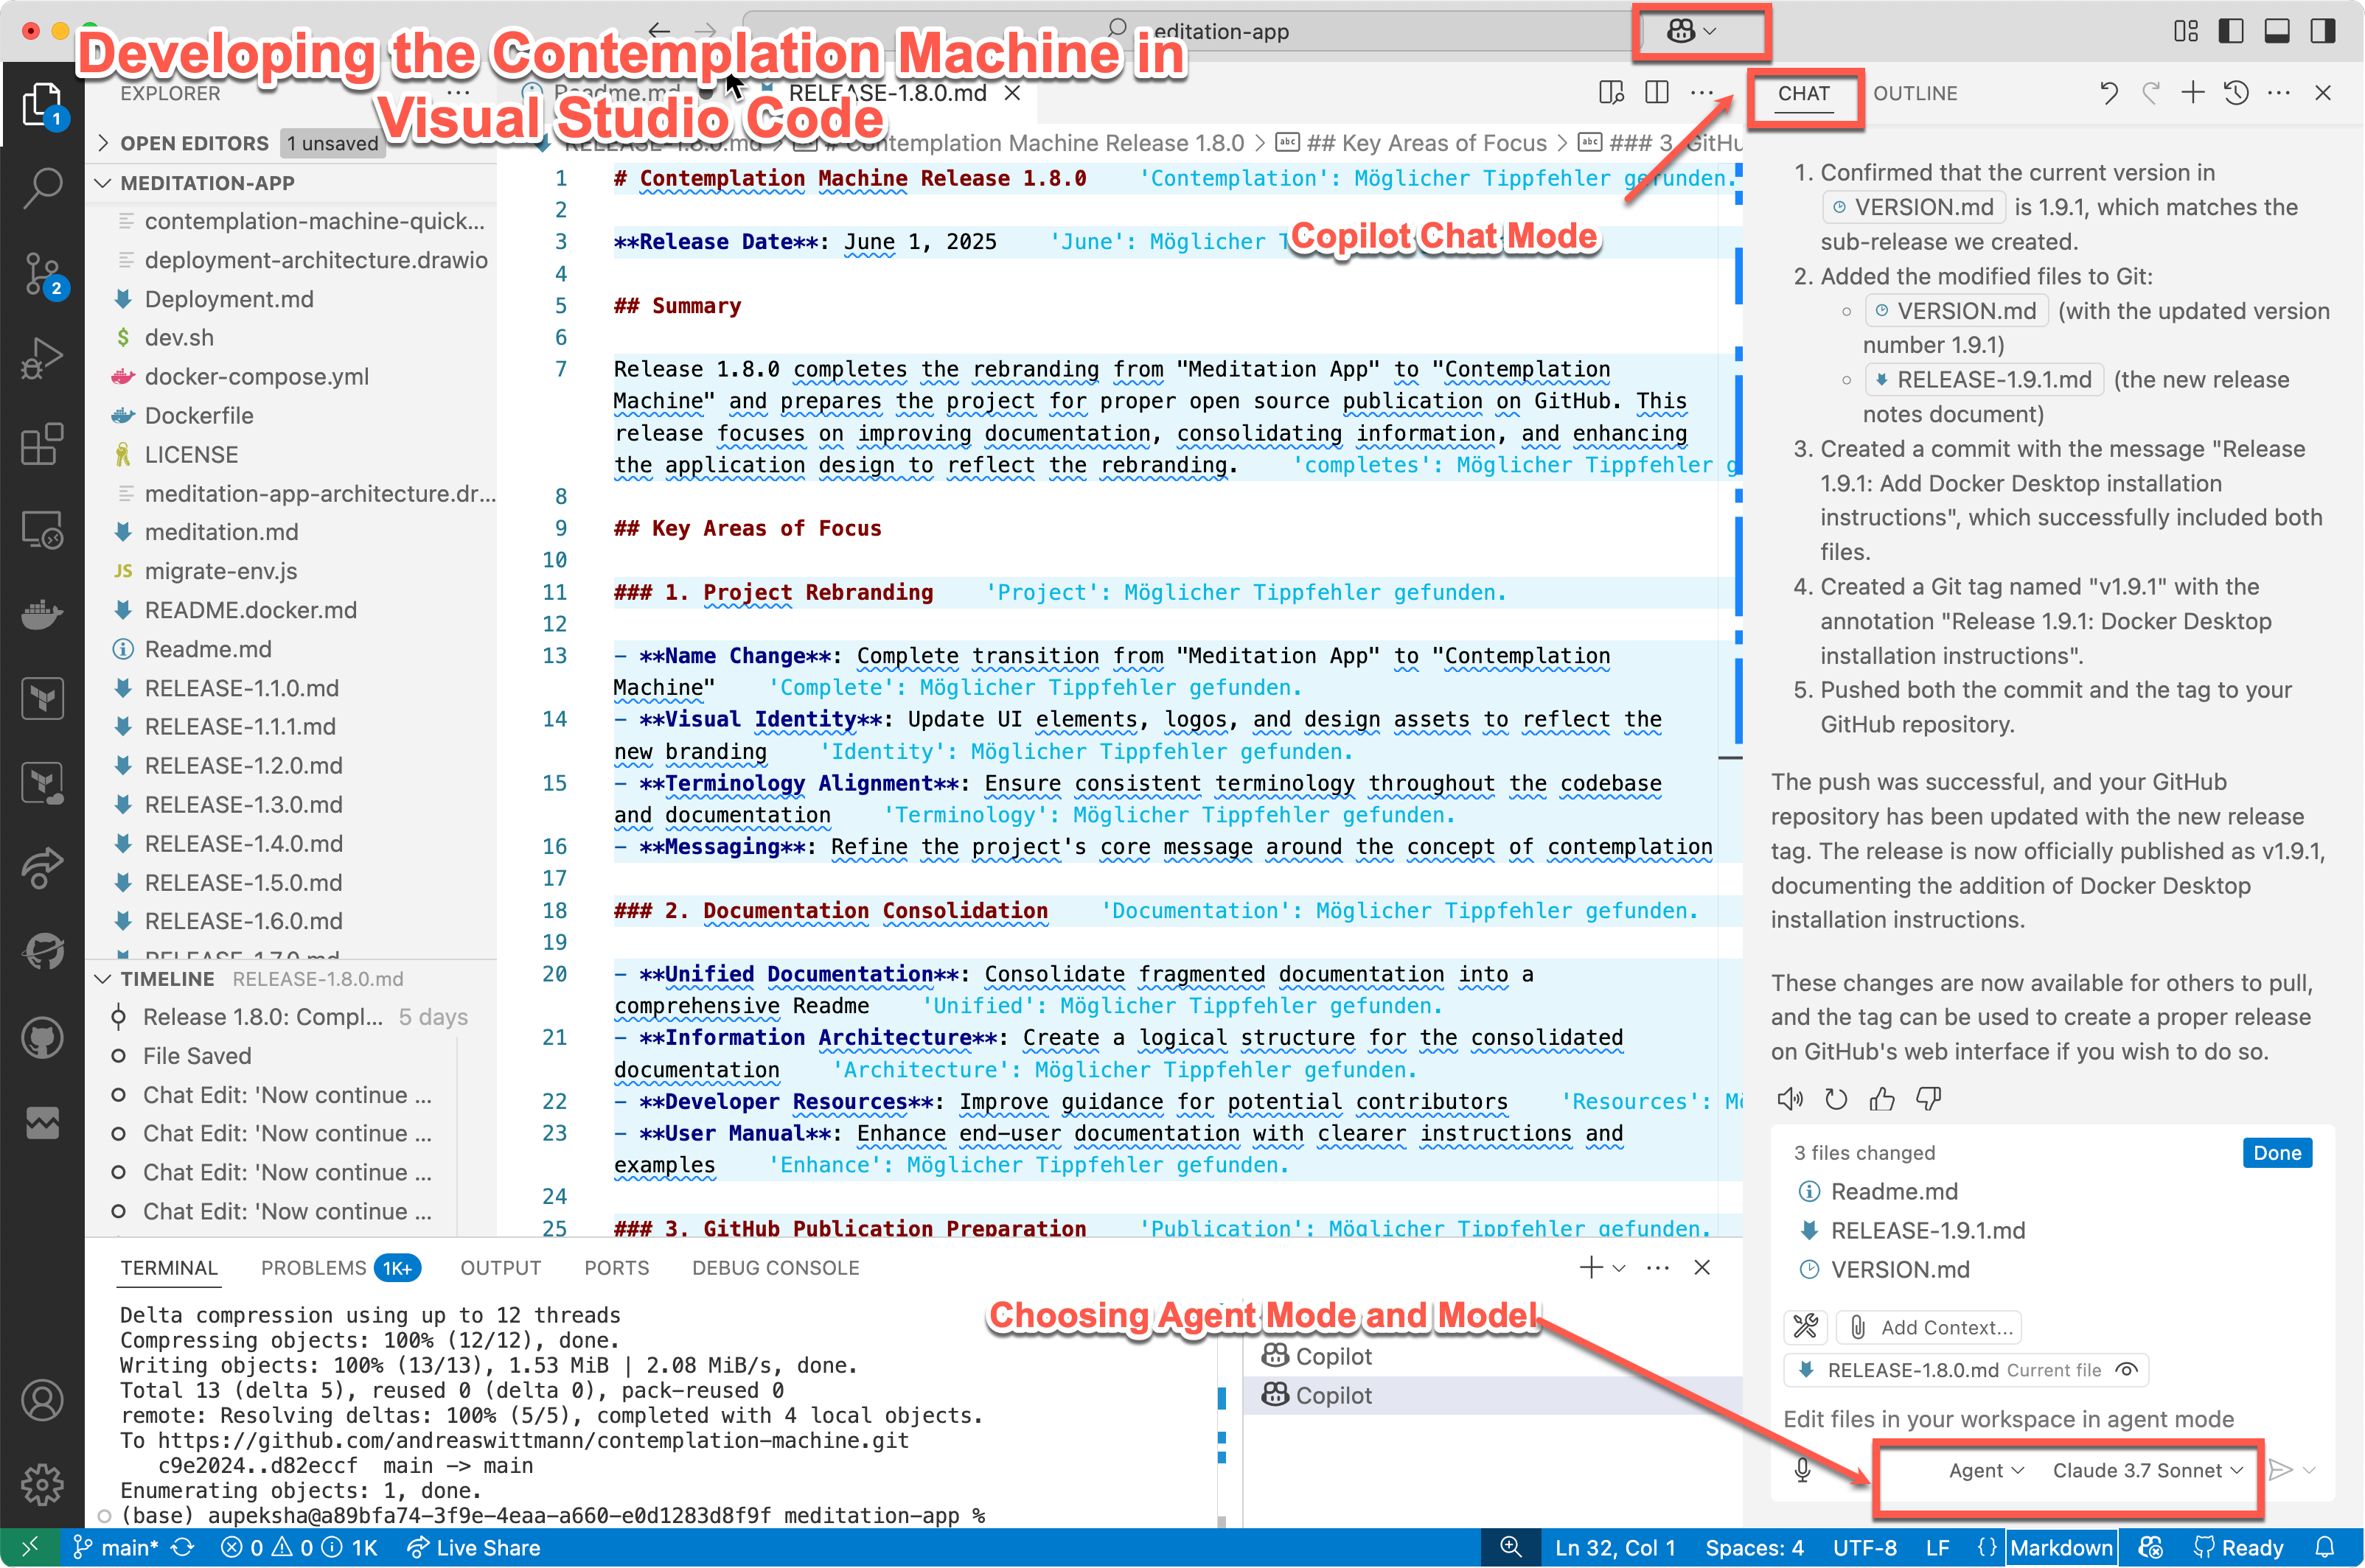Click Live Share in status bar

pyautogui.click(x=473, y=1547)
